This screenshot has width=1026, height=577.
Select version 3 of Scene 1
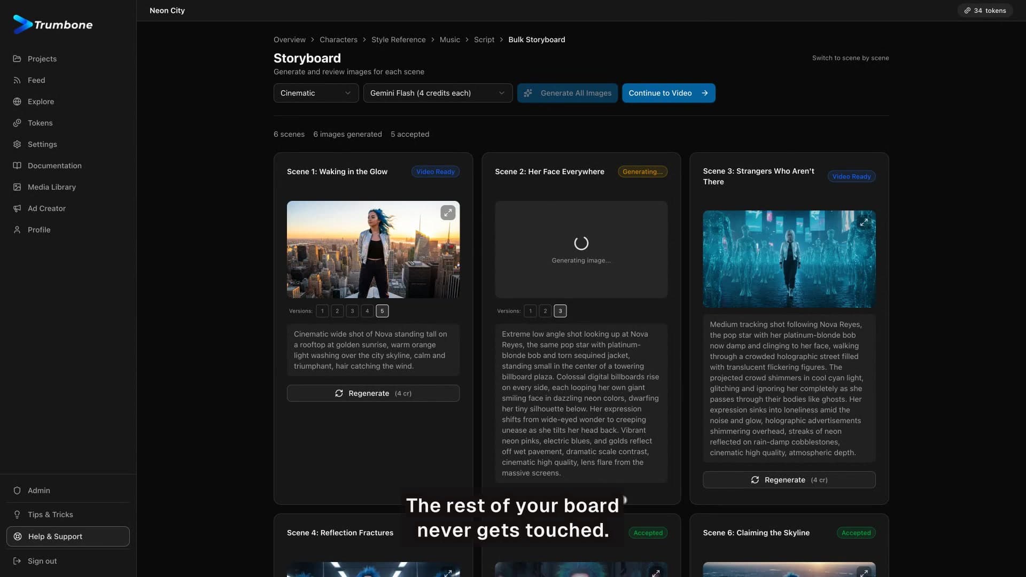tap(352, 311)
